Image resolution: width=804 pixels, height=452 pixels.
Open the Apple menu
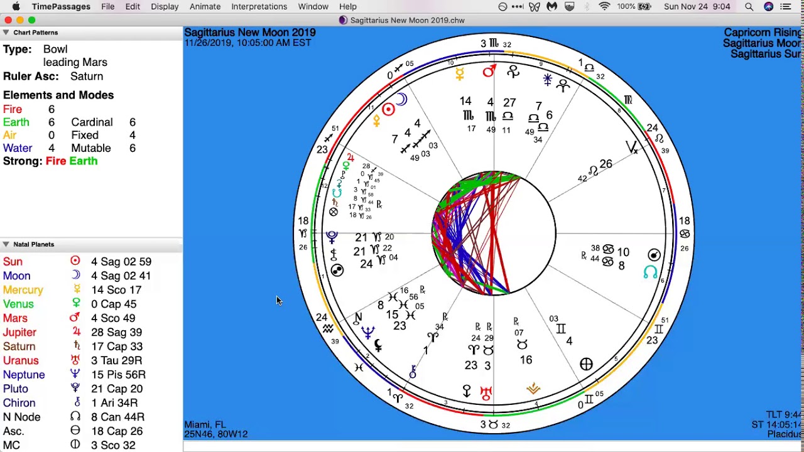coord(16,6)
